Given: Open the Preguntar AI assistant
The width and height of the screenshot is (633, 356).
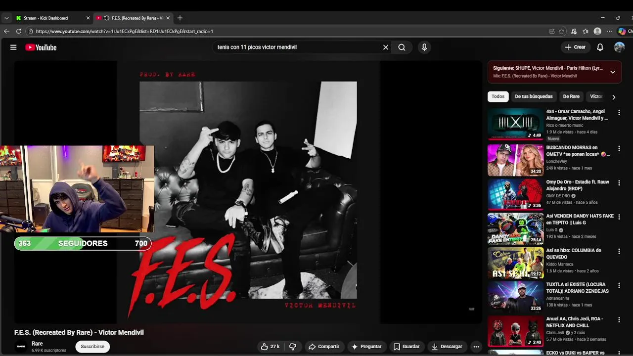Looking at the screenshot, I should tap(366, 347).
